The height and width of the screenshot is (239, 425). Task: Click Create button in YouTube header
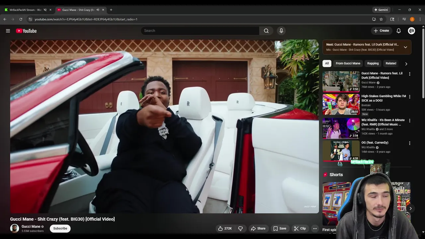381,31
